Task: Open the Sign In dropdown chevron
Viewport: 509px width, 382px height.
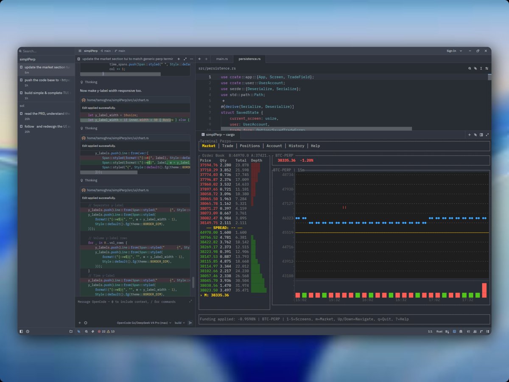Action: coord(460,51)
